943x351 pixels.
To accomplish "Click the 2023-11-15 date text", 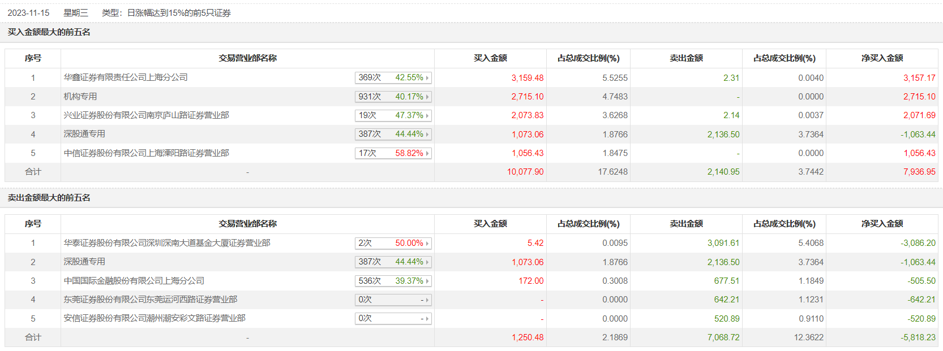I will 28,13.
